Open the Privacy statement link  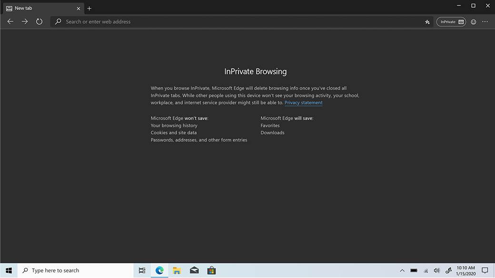(303, 103)
